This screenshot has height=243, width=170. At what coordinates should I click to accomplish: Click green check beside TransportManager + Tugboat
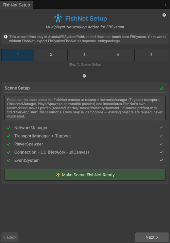click(x=9, y=136)
